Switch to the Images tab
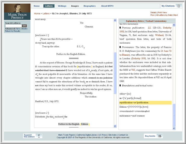Image resolution: width=186 pixels, height=144 pixels. [75, 6]
